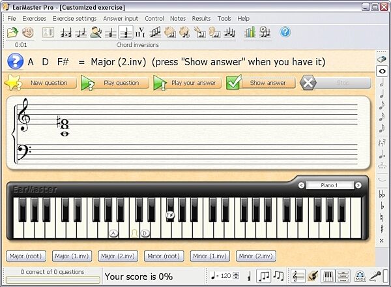Select the flat accidental
Screen dimensions: 391x287
tap(382, 206)
